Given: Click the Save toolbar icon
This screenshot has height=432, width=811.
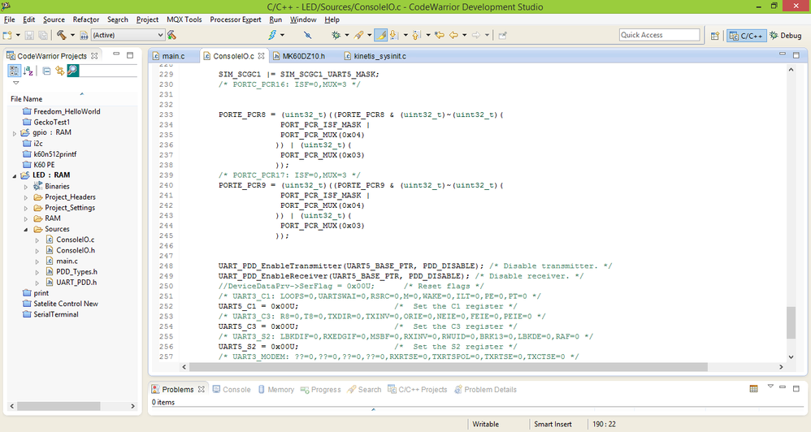Looking at the screenshot, I should point(29,35).
